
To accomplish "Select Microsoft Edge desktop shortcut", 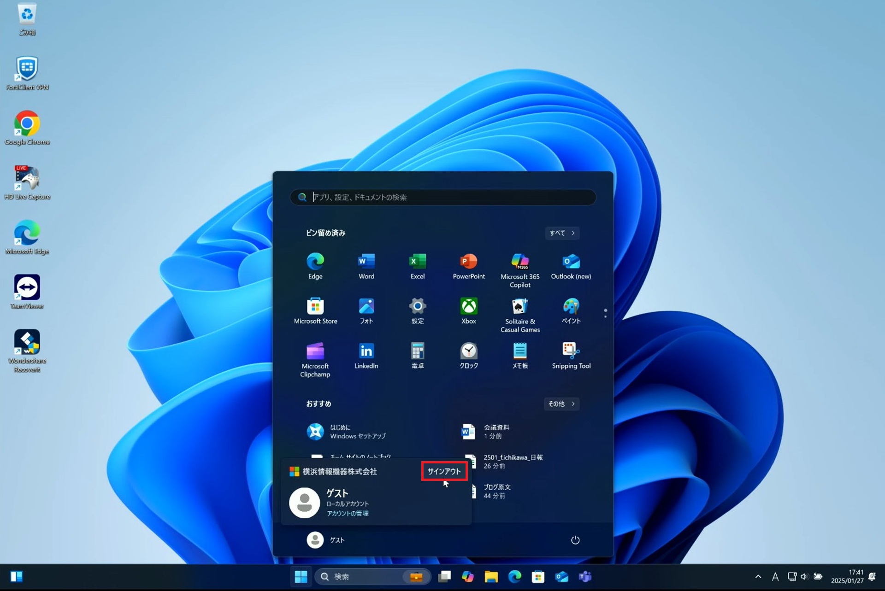I will [x=27, y=238].
